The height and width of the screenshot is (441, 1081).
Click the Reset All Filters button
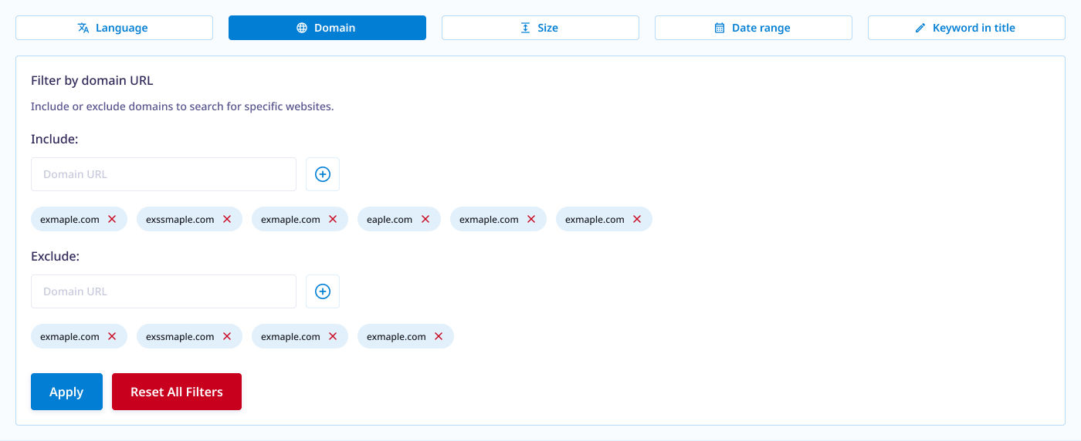pyautogui.click(x=176, y=392)
